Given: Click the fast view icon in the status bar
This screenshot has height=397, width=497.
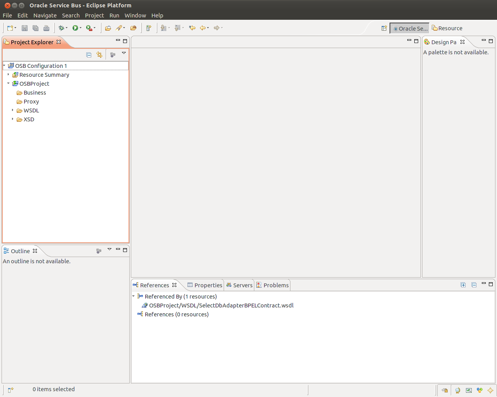Looking at the screenshot, I should 10,390.
